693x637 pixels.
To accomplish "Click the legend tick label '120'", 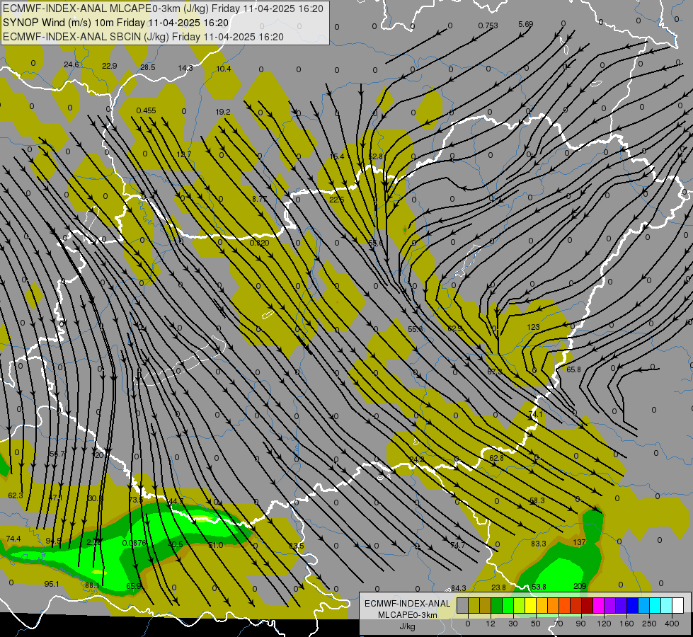I will click(605, 624).
